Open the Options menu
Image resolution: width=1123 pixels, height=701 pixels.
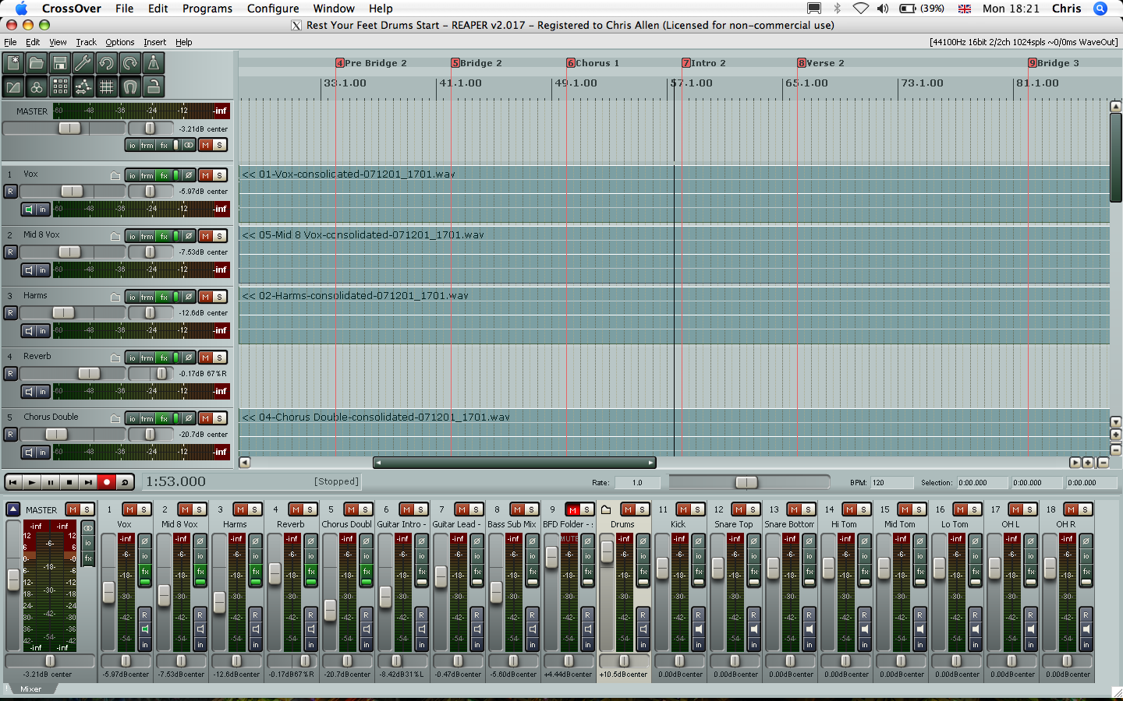(x=119, y=42)
